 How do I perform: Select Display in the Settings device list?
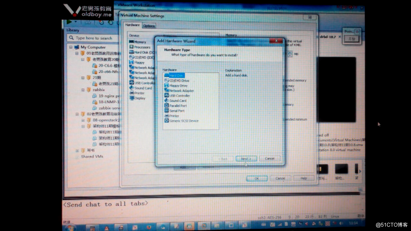[x=137, y=98]
